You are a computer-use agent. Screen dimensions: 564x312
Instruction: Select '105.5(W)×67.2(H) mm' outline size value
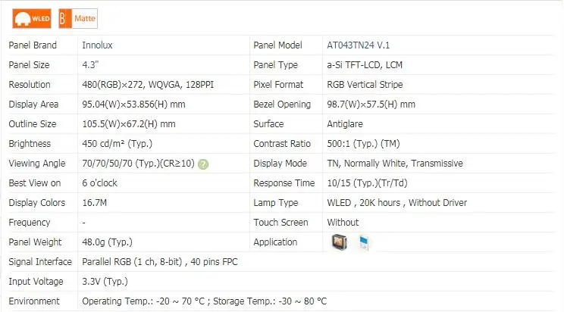129,124
